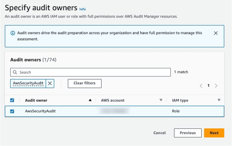Viewport: 232px width, 146px height.
Task: Dismiss the audit owners info banner
Action: click(215, 33)
